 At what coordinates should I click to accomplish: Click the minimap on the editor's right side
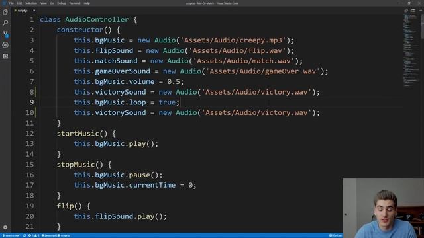coord(411,50)
